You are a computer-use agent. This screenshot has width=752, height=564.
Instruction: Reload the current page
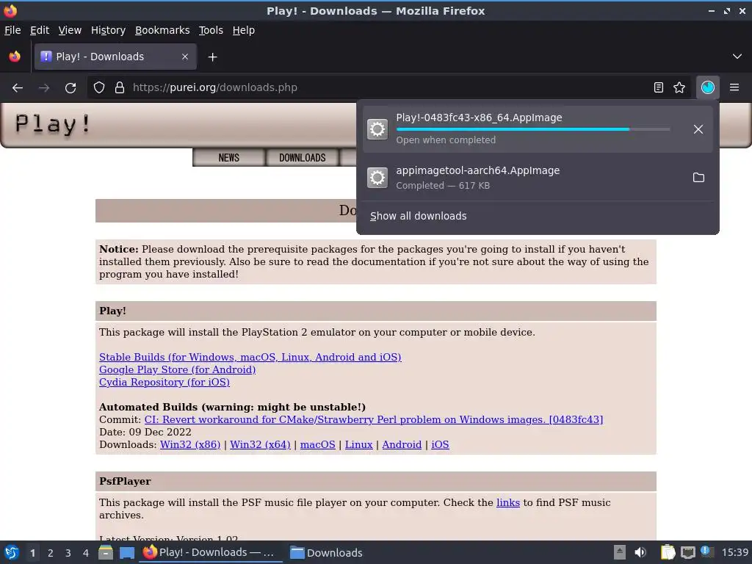point(70,88)
